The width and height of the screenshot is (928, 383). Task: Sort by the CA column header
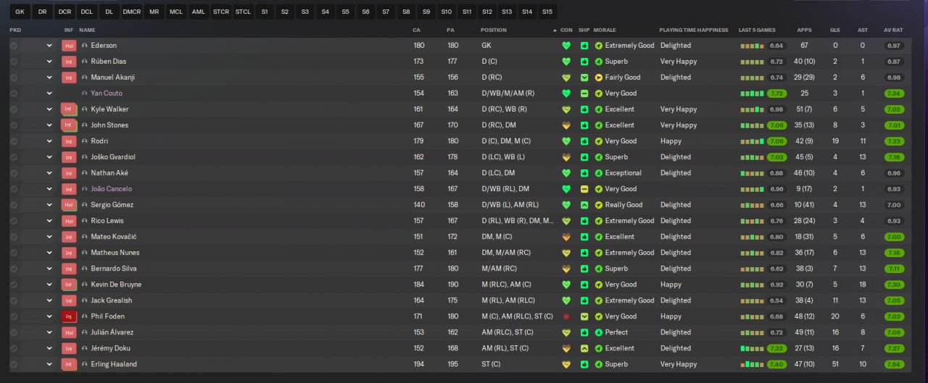416,30
